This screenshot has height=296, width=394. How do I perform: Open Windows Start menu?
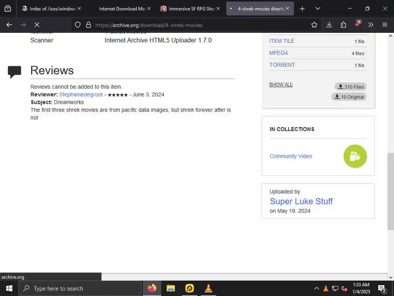tap(9, 288)
